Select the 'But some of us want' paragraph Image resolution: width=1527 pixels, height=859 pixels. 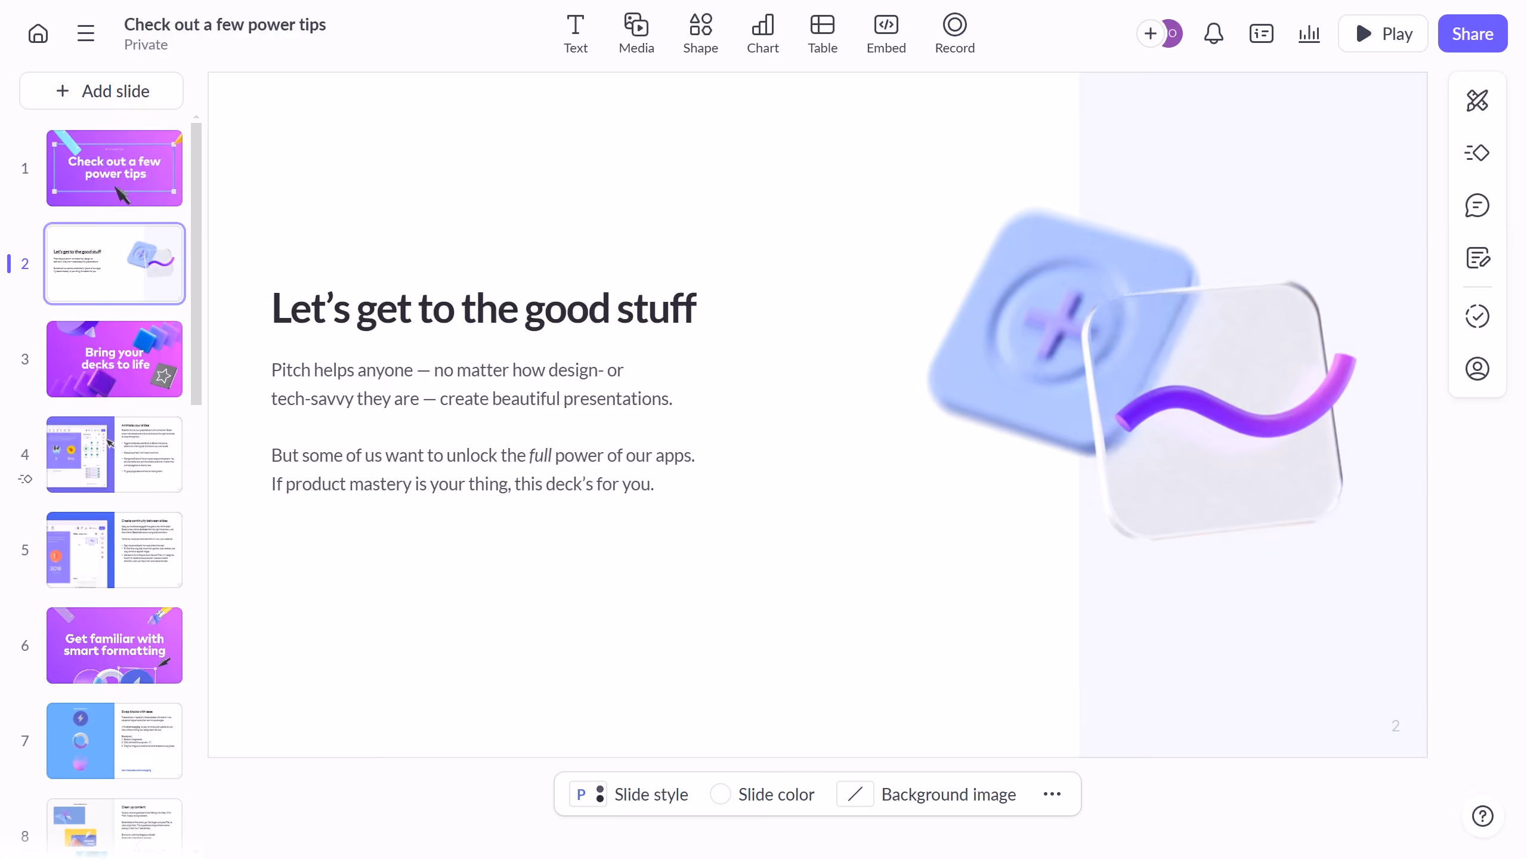pyautogui.click(x=483, y=469)
